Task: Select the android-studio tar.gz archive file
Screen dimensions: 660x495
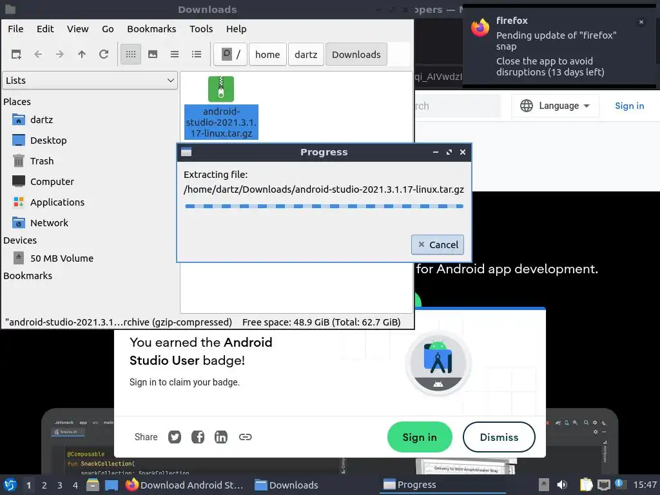Action: pyautogui.click(x=221, y=108)
